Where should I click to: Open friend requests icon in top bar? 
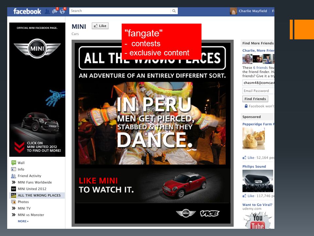point(47,11)
